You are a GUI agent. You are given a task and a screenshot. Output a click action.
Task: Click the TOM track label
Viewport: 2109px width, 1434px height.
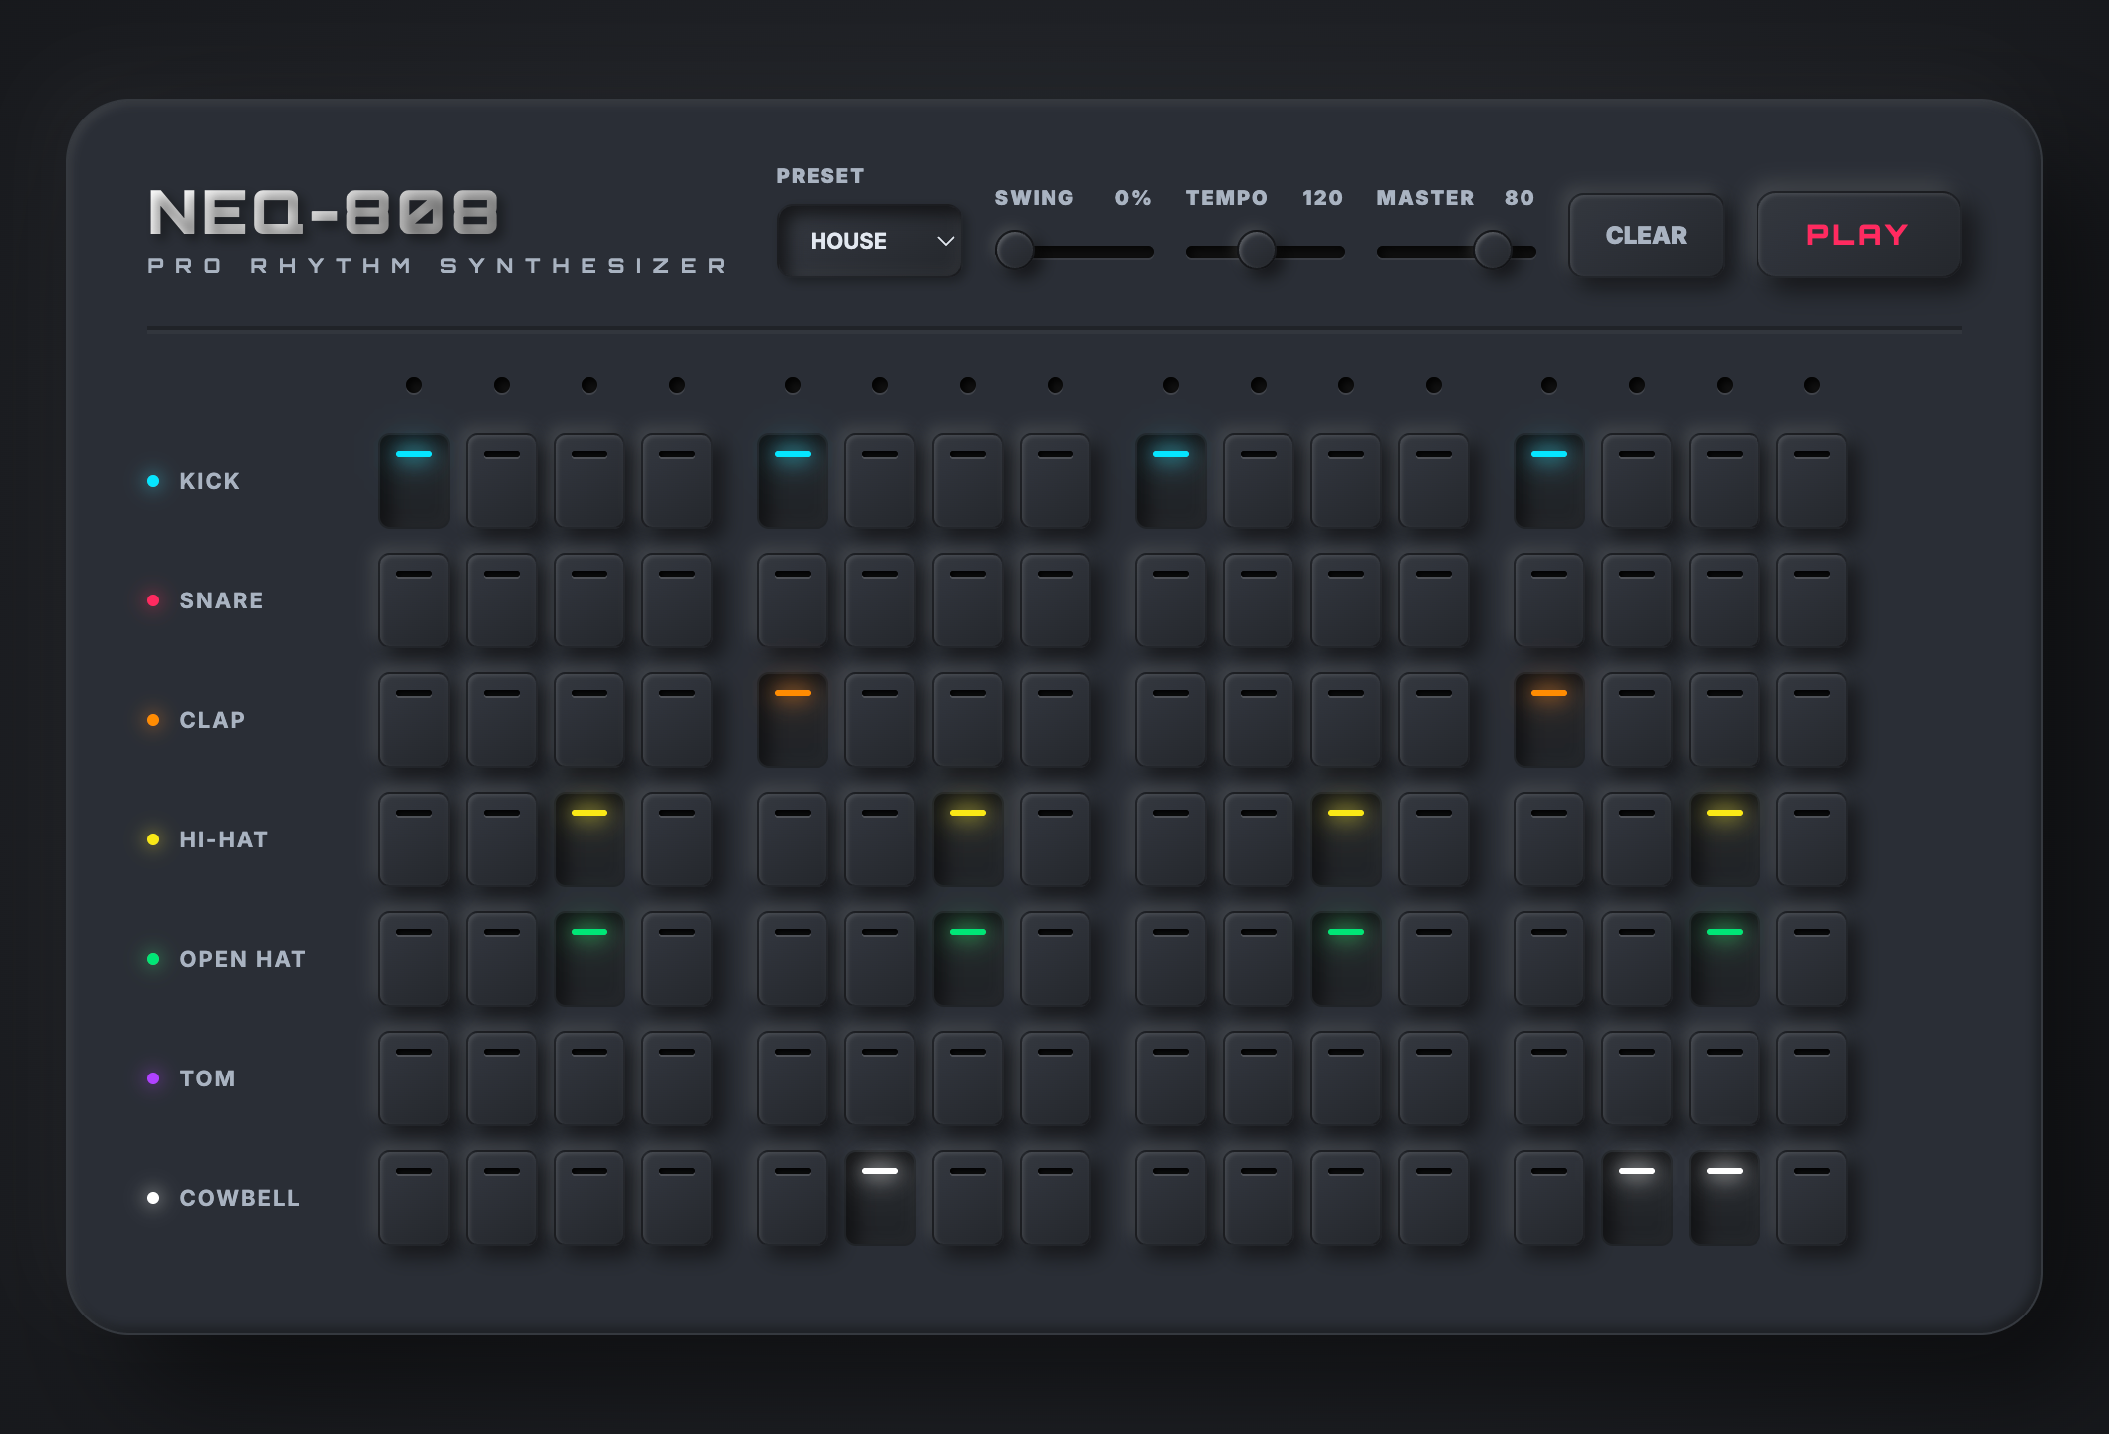pyautogui.click(x=207, y=1078)
